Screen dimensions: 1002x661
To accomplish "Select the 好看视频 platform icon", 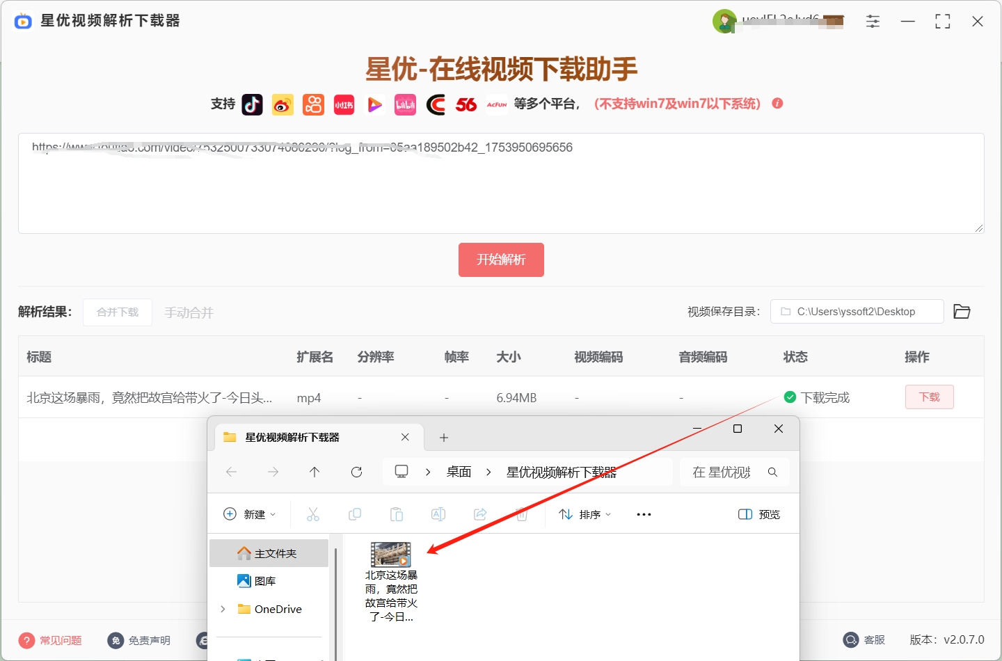I will click(x=374, y=104).
